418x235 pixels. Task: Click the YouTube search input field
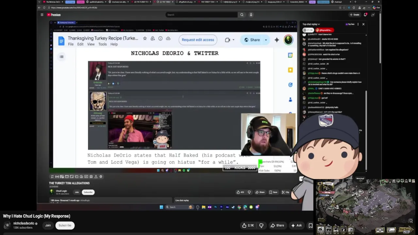pos(201,15)
